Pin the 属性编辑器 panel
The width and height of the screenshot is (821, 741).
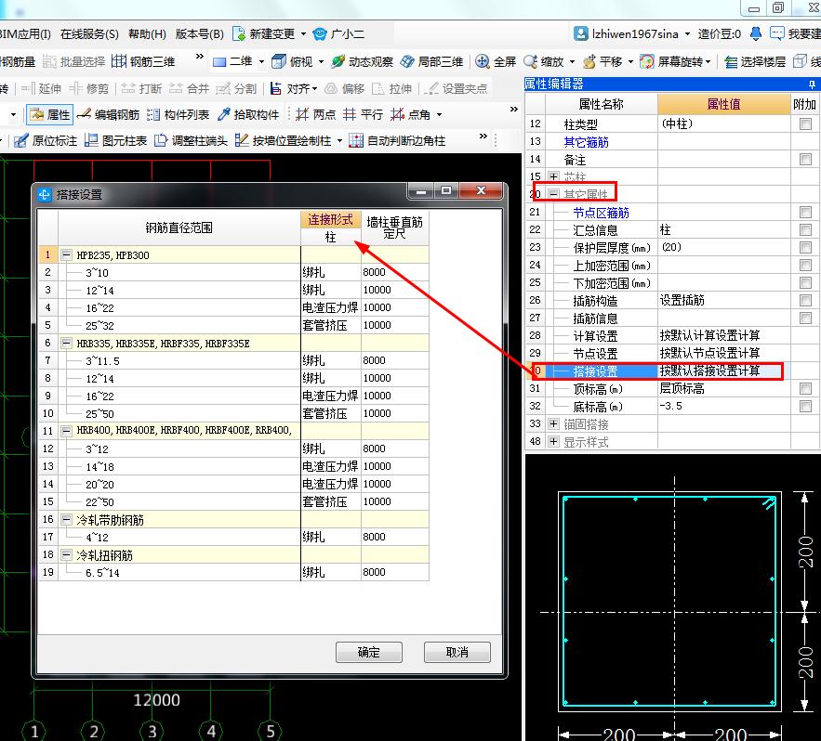(812, 84)
